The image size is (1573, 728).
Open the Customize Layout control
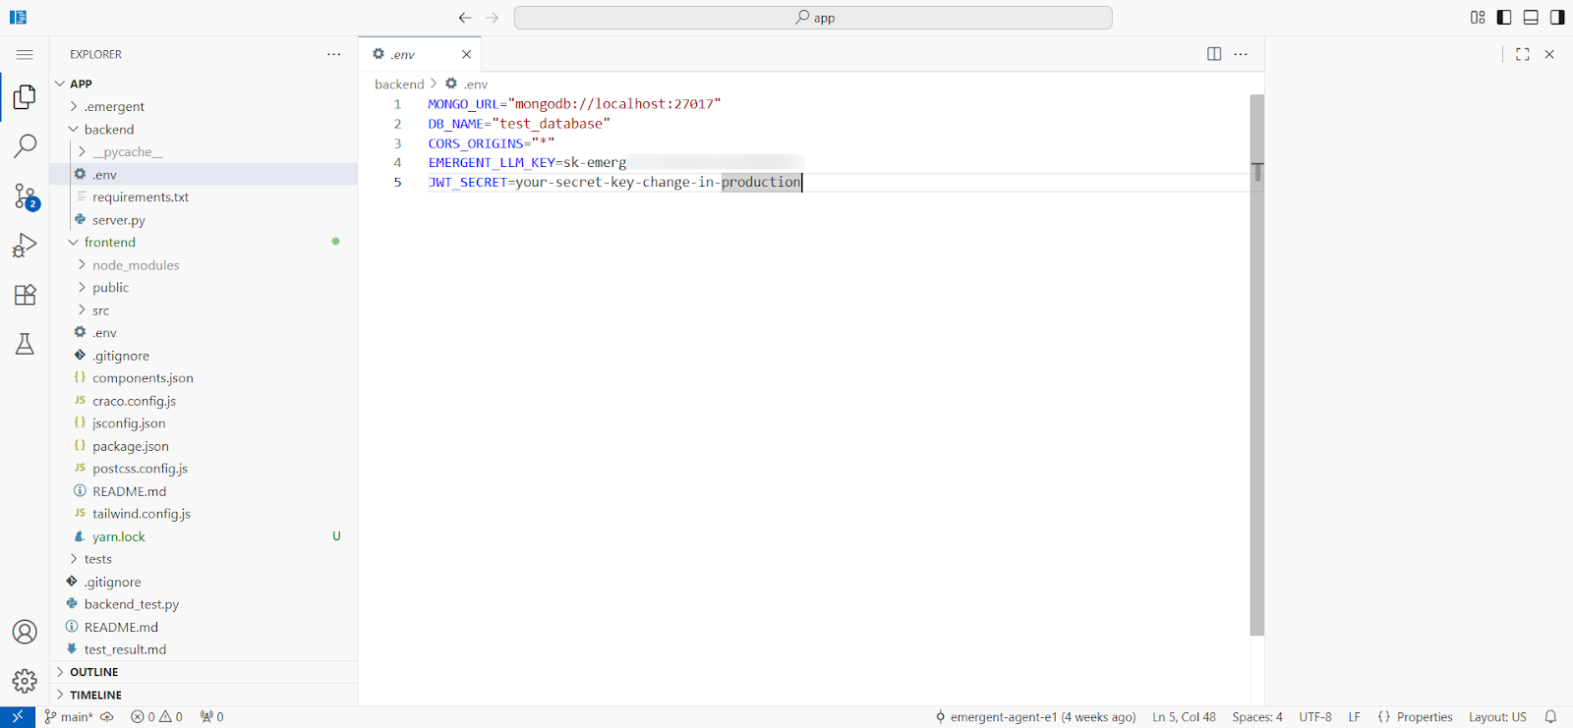[x=1478, y=18]
